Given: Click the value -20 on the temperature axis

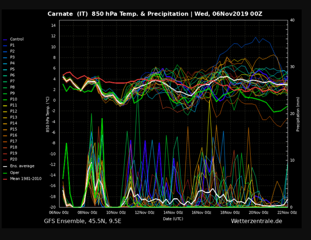Looking at the screenshot, I should tap(53, 207).
